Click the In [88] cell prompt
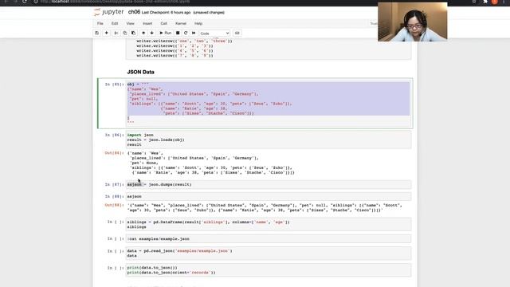 [114, 197]
